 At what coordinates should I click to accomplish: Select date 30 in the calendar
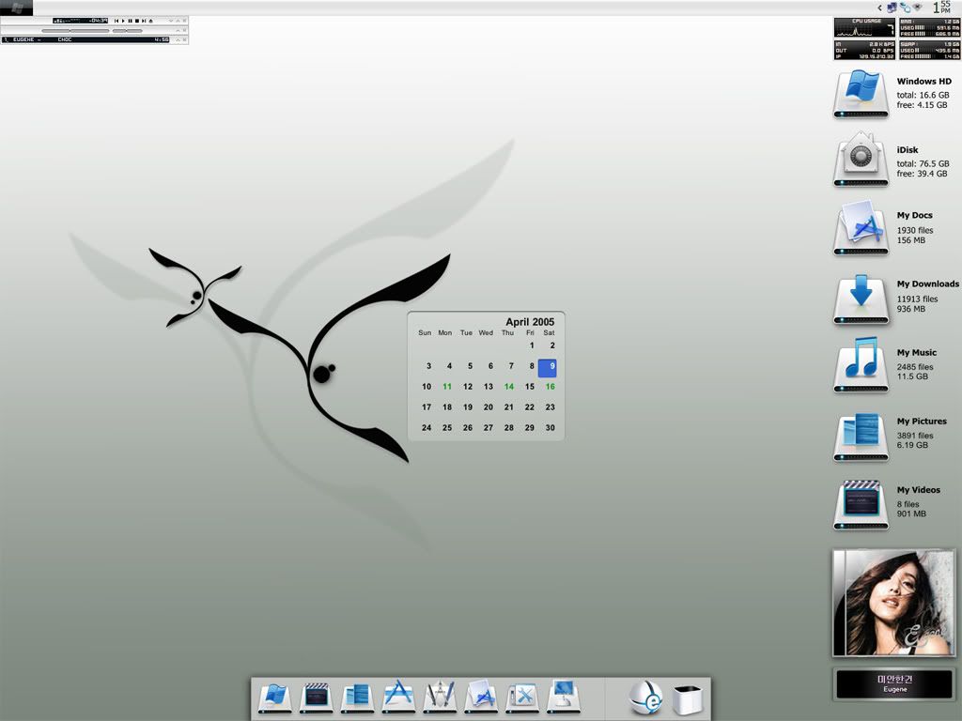pos(551,428)
